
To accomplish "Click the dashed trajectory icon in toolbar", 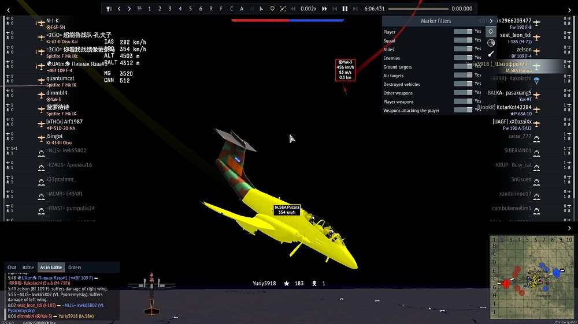I will point(283,9).
